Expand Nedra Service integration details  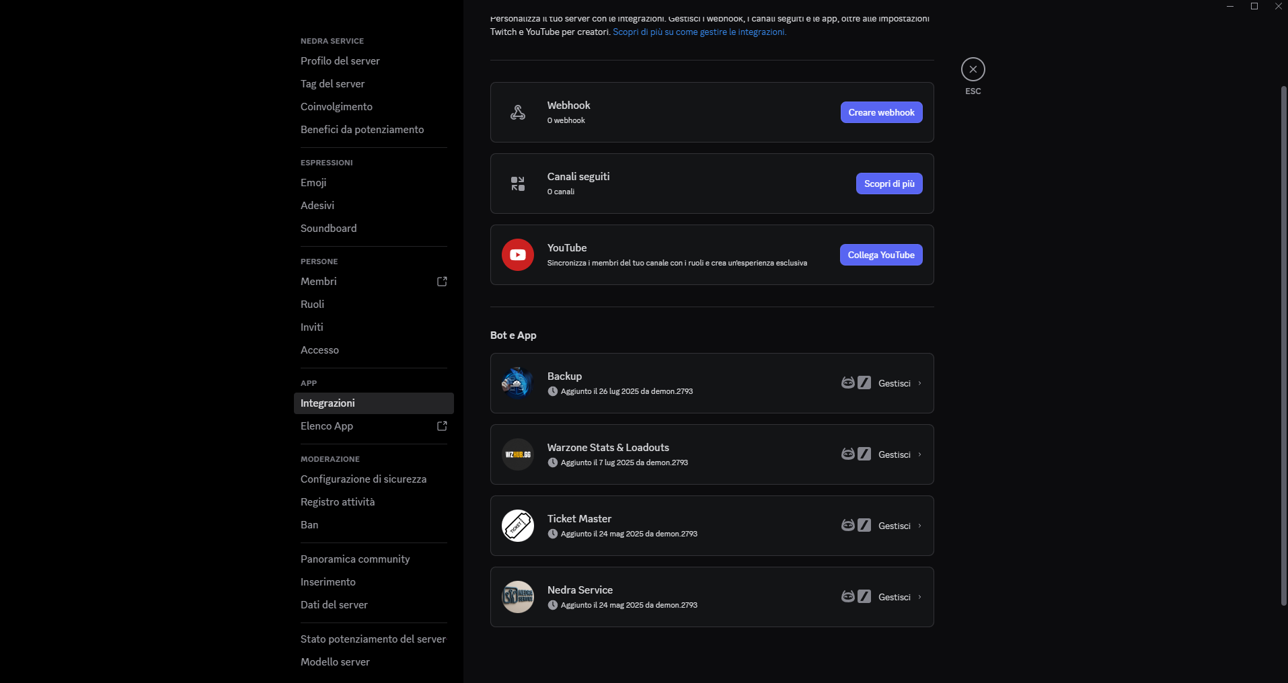coord(918,597)
